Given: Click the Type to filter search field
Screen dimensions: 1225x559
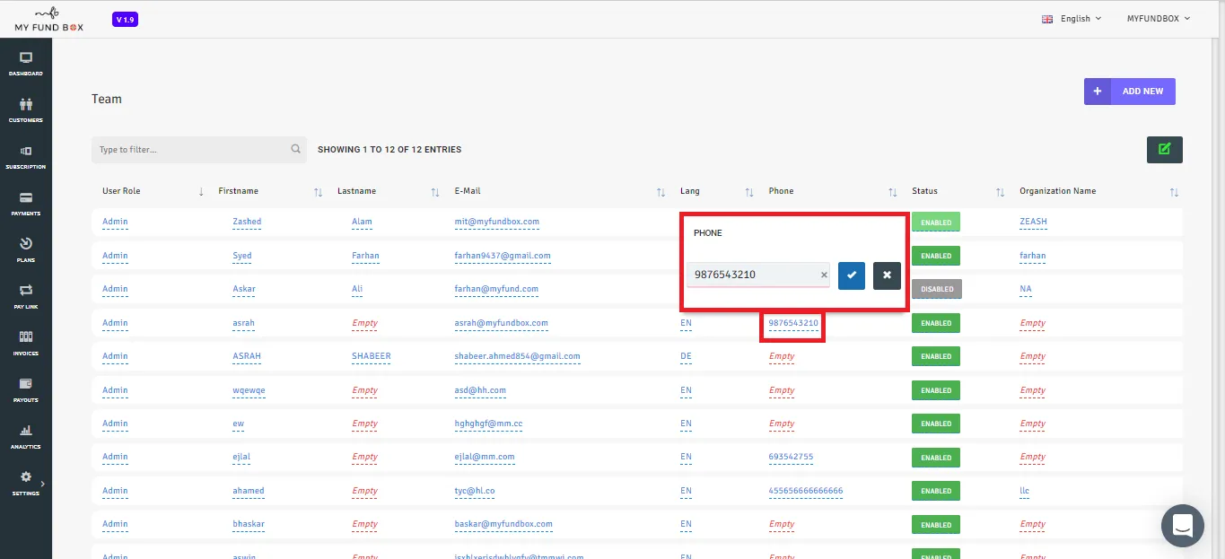Looking at the screenshot, I should point(199,150).
